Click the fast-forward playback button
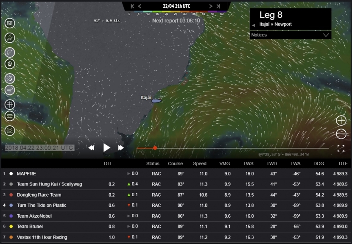 pos(121,148)
